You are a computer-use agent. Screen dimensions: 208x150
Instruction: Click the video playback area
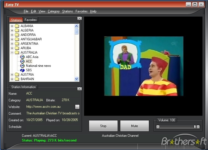144,66
